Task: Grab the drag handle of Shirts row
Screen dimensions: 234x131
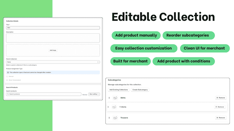Action: (x=109, y=98)
